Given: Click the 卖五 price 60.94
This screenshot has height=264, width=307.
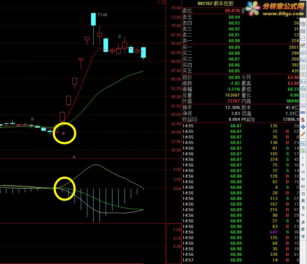Looking at the screenshot, I should (x=234, y=17).
